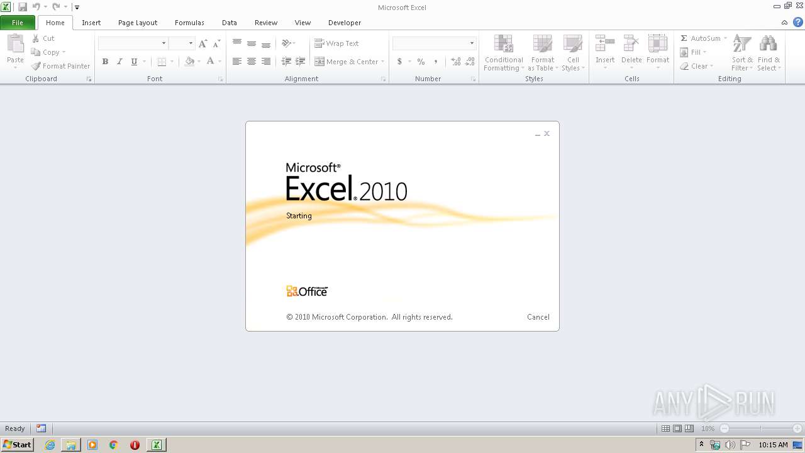Click the Comma Style icon

[436, 62]
